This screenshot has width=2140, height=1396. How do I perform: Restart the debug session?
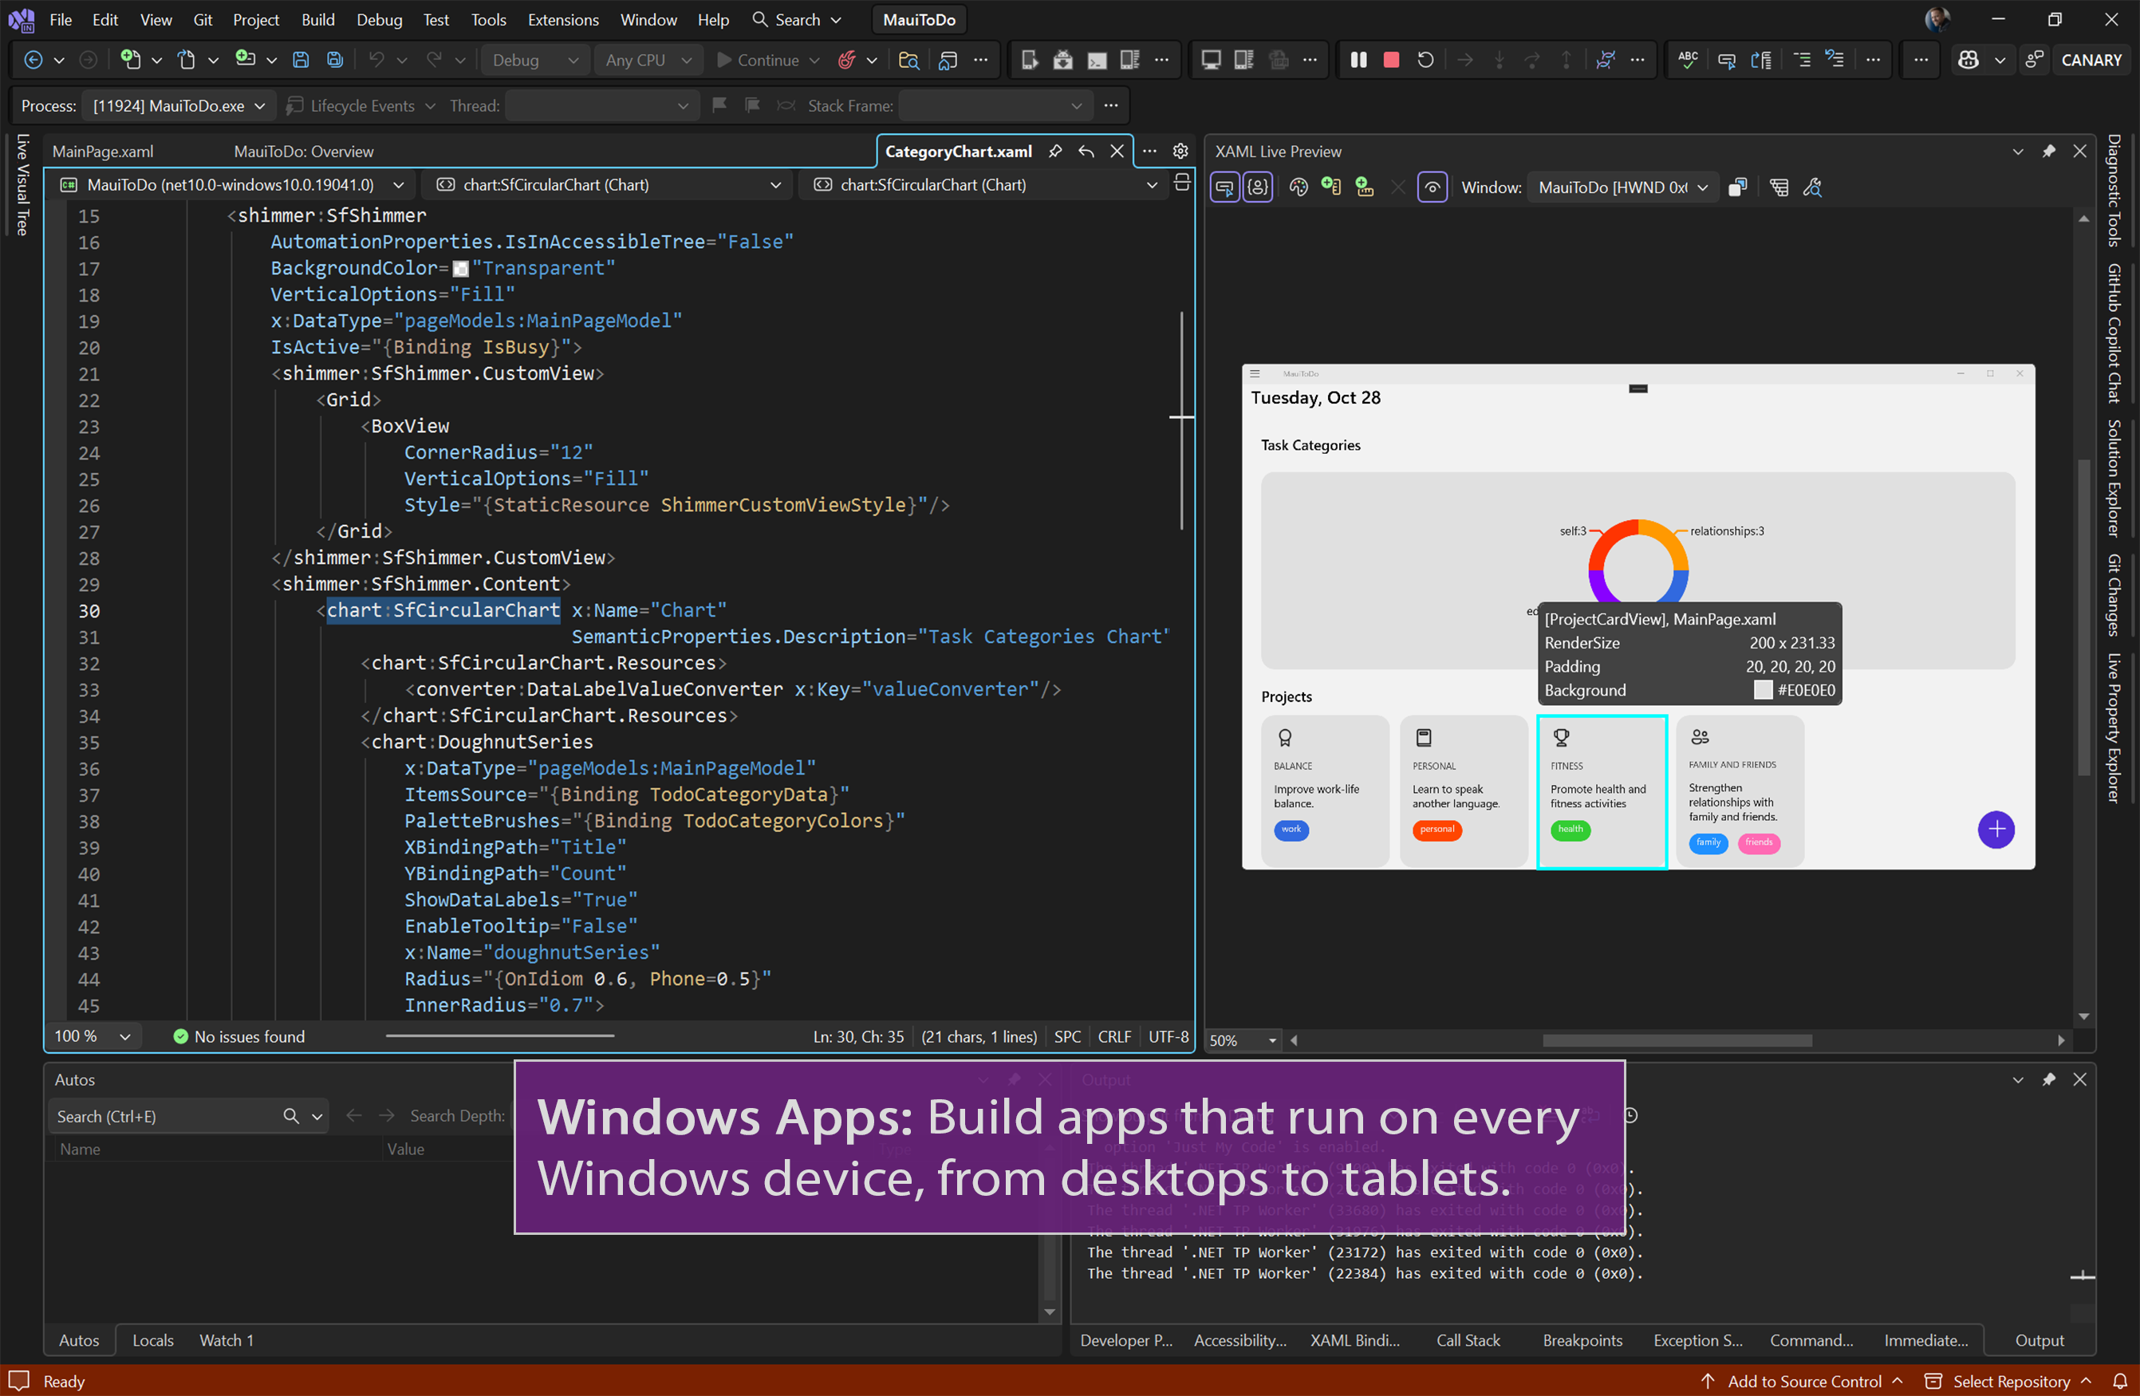point(1425,59)
